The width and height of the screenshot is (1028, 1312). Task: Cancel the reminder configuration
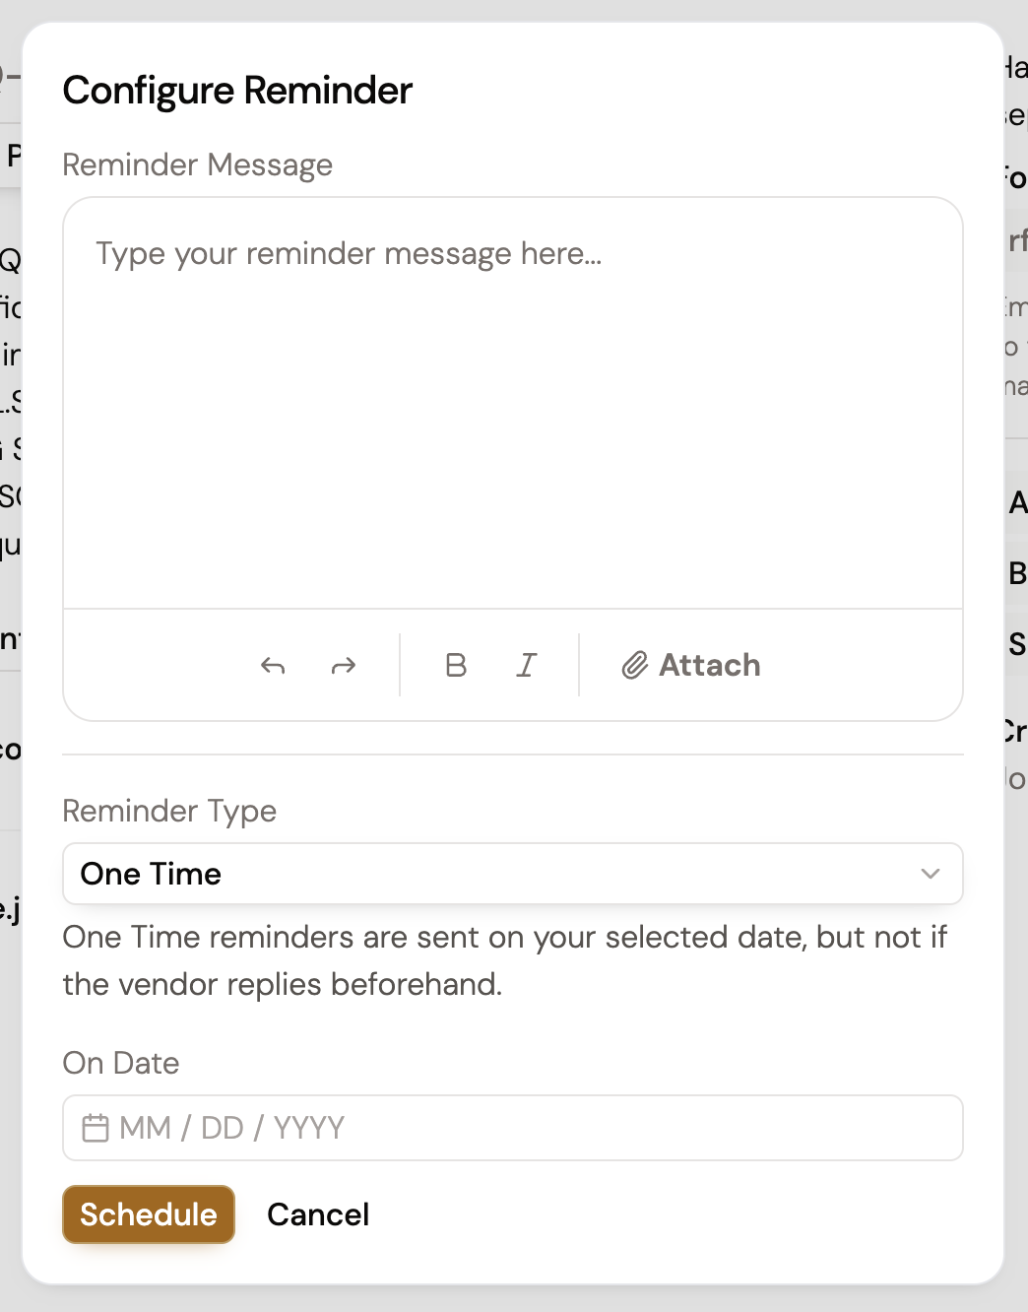tap(318, 1214)
